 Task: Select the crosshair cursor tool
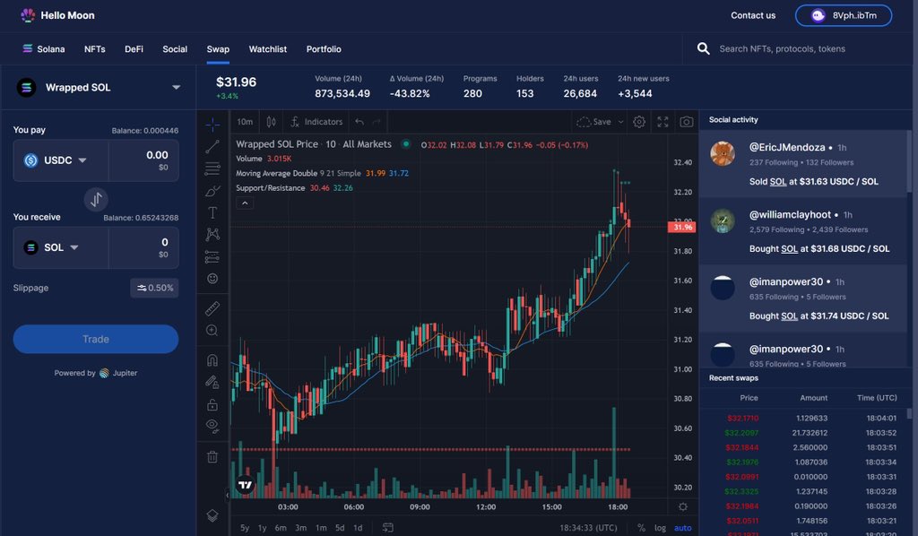click(x=212, y=124)
